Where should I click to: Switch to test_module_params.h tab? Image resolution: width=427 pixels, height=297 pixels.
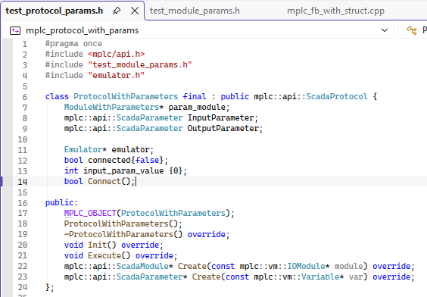(195, 11)
